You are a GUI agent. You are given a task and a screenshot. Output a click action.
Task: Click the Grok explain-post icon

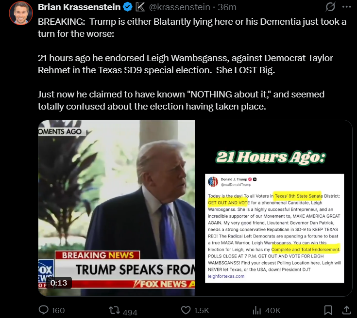(x=330, y=7)
